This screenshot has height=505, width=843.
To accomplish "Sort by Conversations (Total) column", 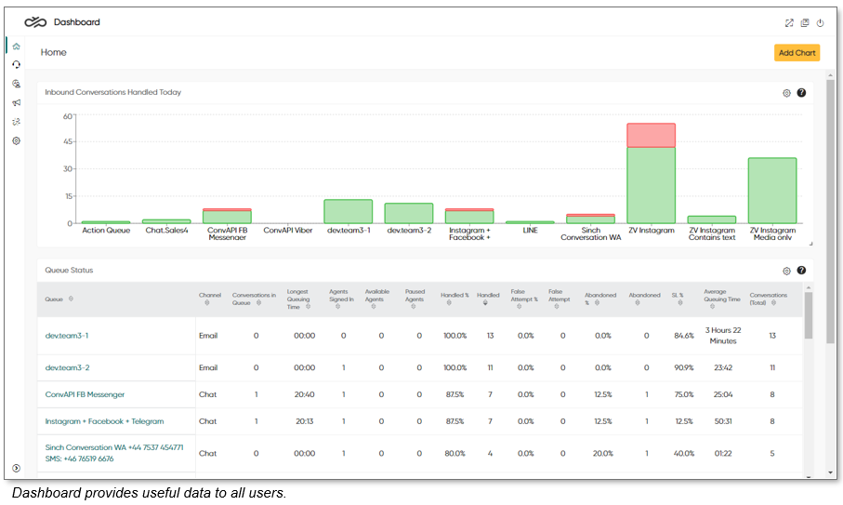I will pyautogui.click(x=773, y=303).
